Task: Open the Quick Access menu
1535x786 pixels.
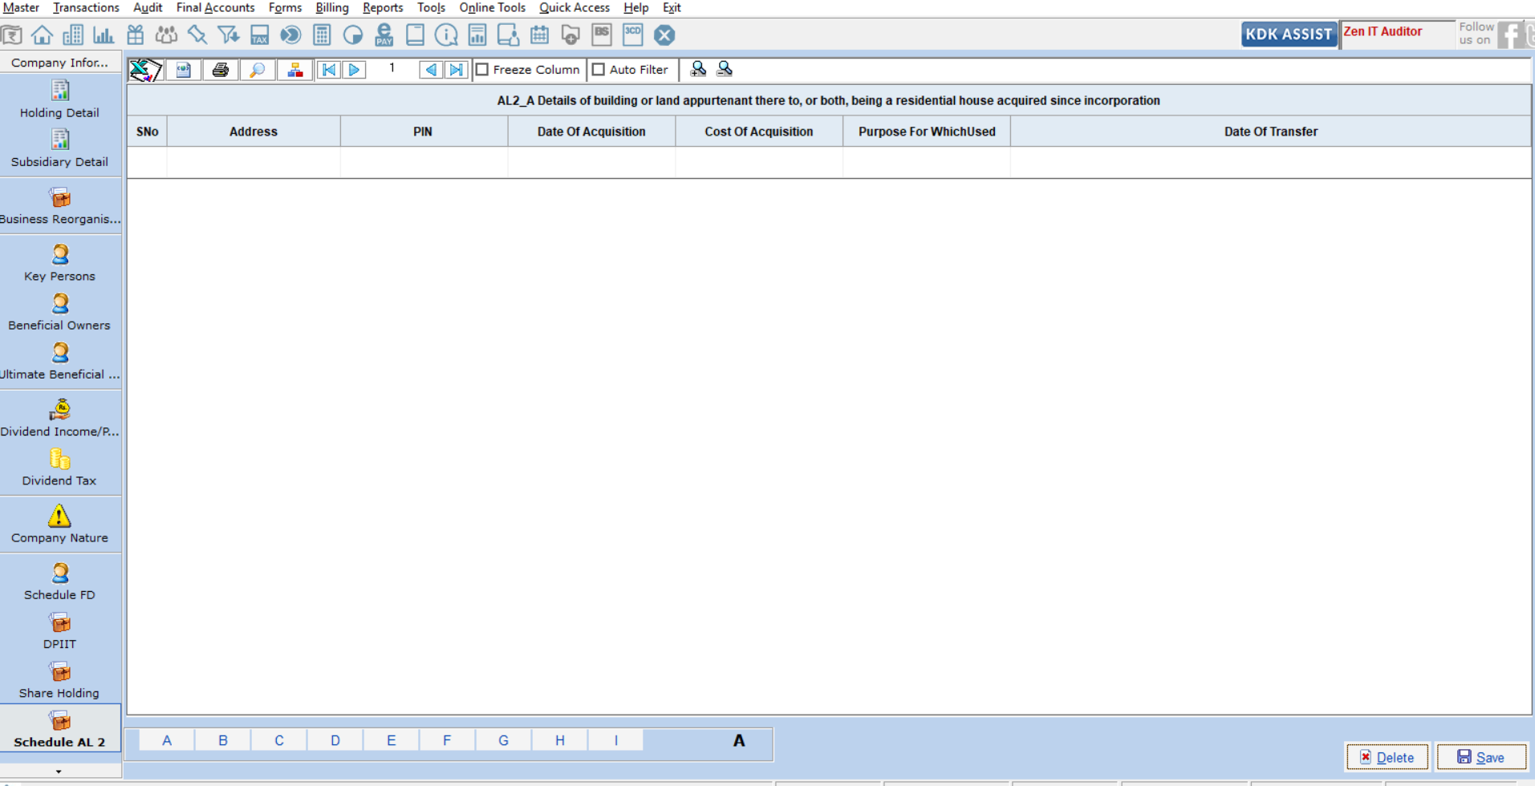Action: pos(575,7)
